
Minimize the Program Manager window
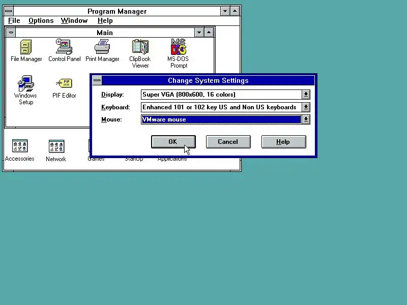click(225, 11)
